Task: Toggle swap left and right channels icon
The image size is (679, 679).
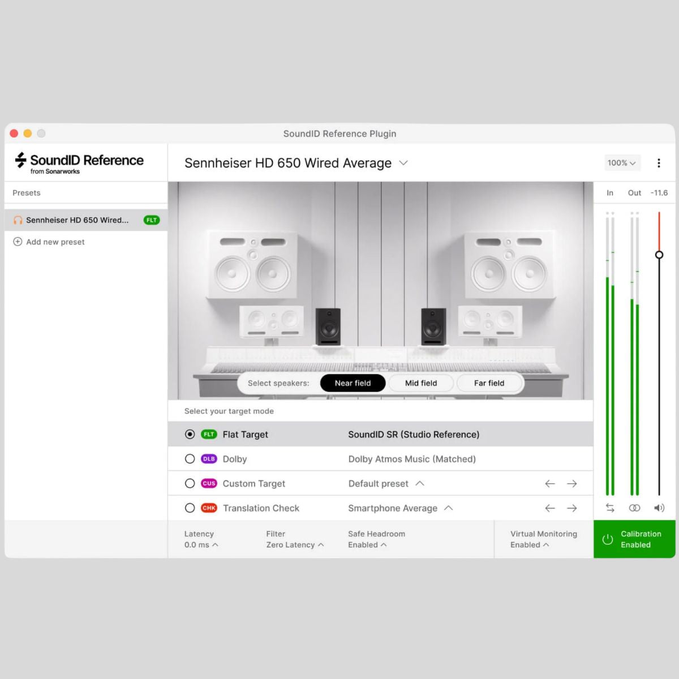Action: point(610,508)
